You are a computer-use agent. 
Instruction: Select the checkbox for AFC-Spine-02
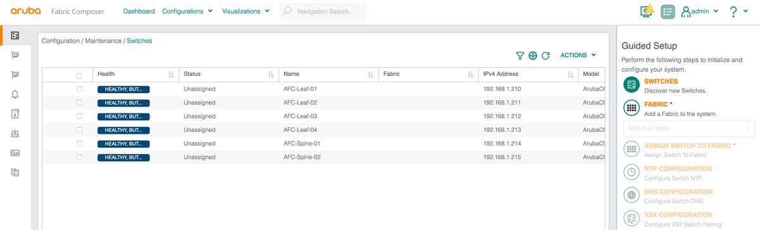point(79,157)
